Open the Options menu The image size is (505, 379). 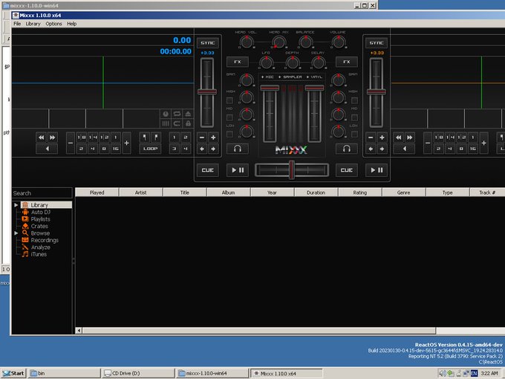pos(53,24)
